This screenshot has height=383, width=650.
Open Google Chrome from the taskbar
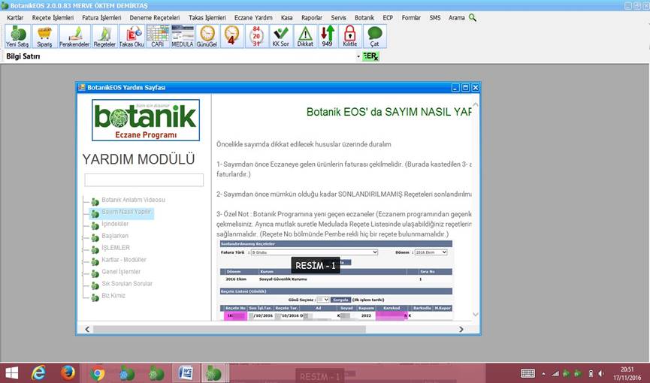click(97, 372)
